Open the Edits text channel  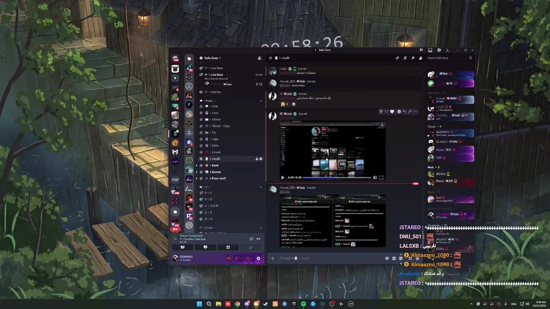(x=231, y=146)
